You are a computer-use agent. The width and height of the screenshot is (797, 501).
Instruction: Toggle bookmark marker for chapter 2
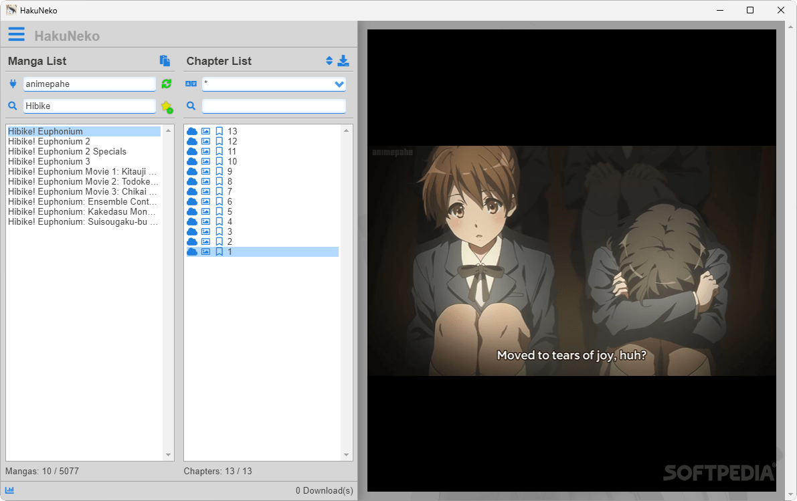219,241
